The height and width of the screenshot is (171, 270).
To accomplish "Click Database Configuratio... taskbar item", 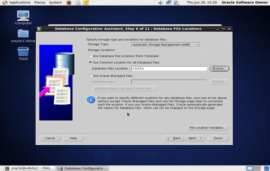I will coord(83,168).
